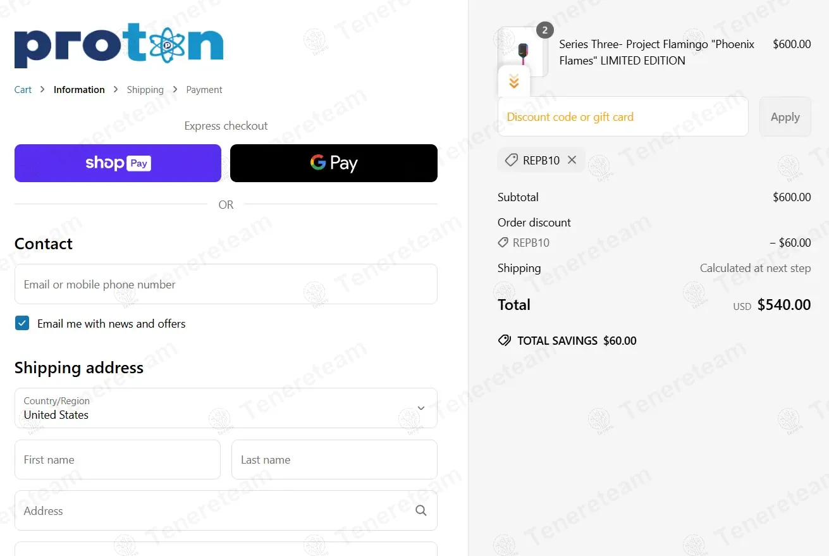This screenshot has width=829, height=556.
Task: Click the double chevron arrows below product image
Action: click(x=514, y=81)
